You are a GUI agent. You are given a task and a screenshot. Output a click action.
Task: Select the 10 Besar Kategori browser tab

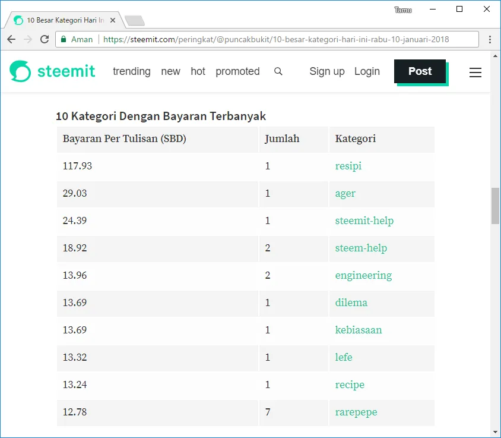64,20
